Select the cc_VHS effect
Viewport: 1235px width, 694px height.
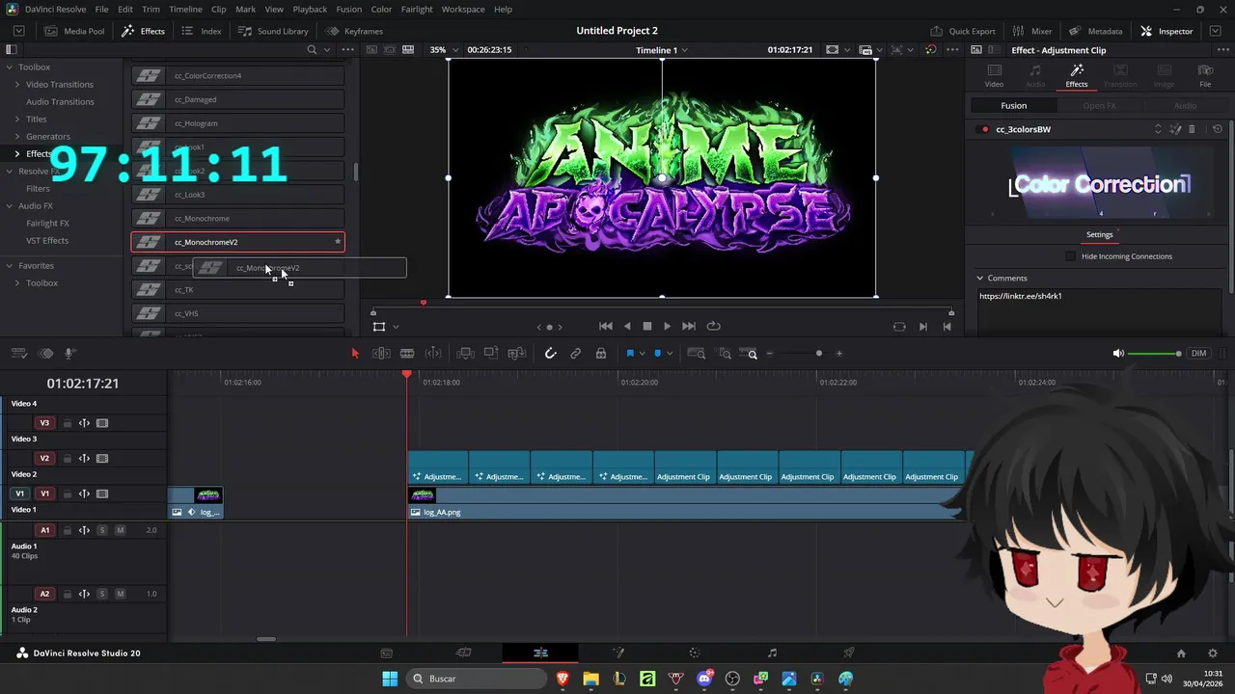tap(237, 313)
